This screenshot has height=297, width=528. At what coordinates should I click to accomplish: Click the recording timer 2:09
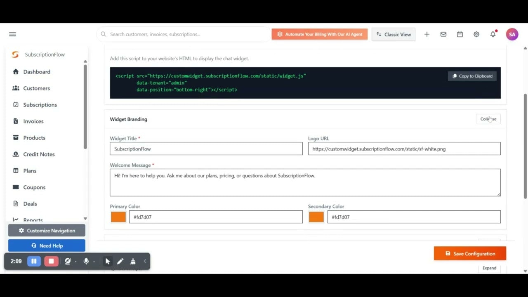(16, 261)
